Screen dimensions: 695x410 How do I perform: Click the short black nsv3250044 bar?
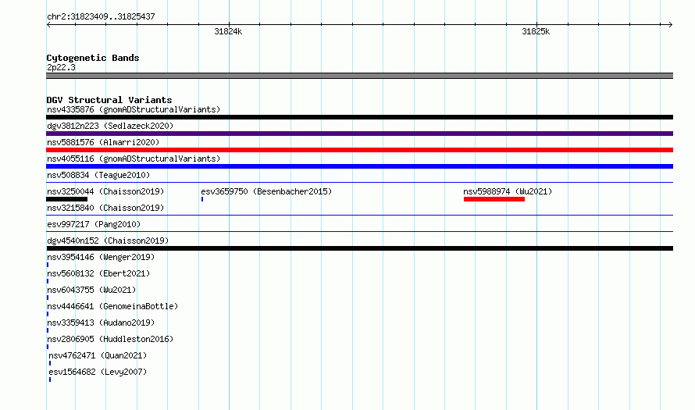(x=67, y=199)
